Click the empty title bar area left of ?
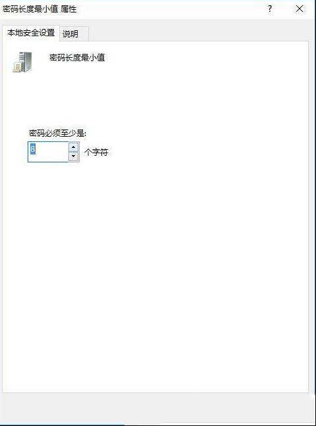 click(170, 9)
